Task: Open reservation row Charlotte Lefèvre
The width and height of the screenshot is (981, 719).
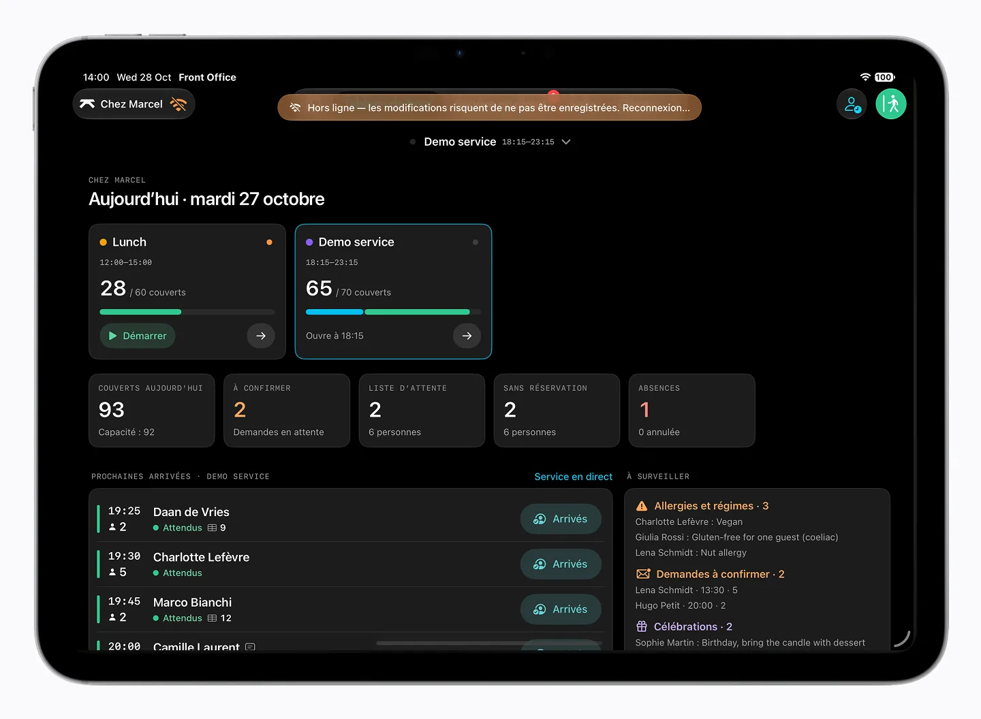Action: pyautogui.click(x=350, y=564)
